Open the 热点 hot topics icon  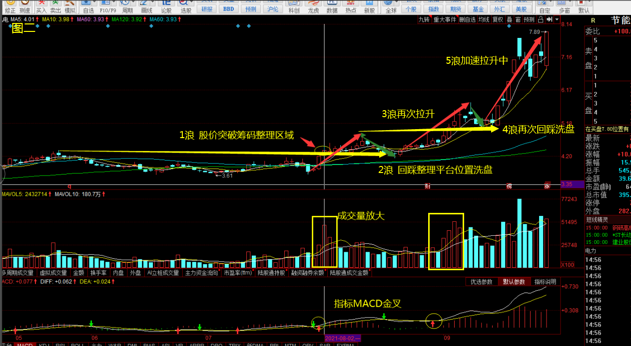(351, 6)
